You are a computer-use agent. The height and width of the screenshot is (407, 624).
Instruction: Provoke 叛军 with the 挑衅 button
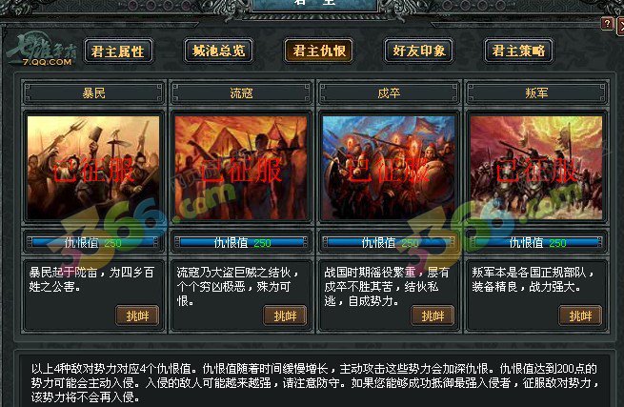point(580,315)
